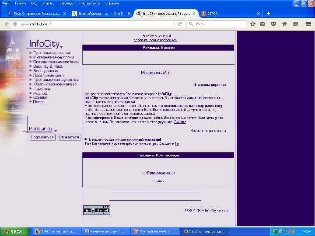Follow the Пишите link

point(180,122)
